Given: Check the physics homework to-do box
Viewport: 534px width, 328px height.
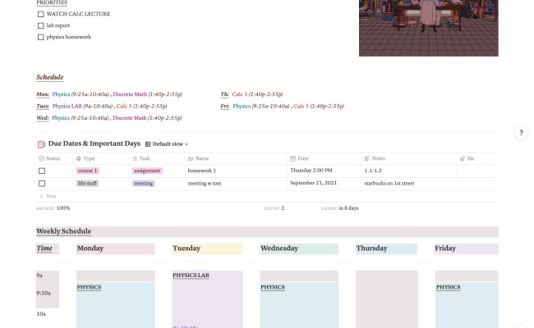Looking at the screenshot, I should click(x=41, y=38).
